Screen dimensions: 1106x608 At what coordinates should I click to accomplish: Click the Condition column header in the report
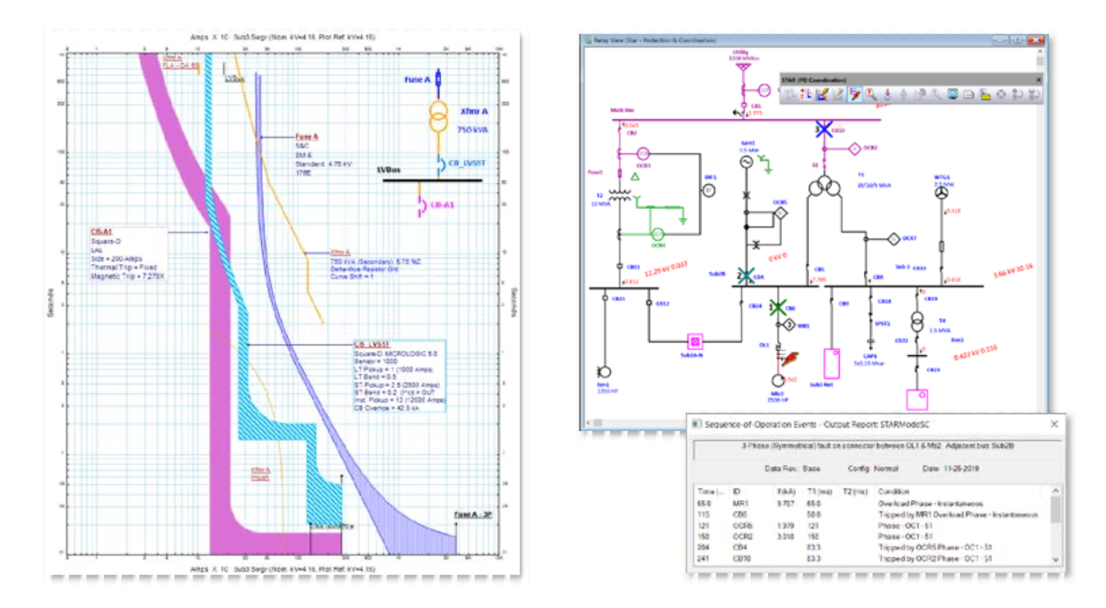coord(893,491)
